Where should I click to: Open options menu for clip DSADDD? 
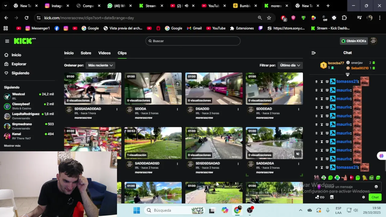238,109
